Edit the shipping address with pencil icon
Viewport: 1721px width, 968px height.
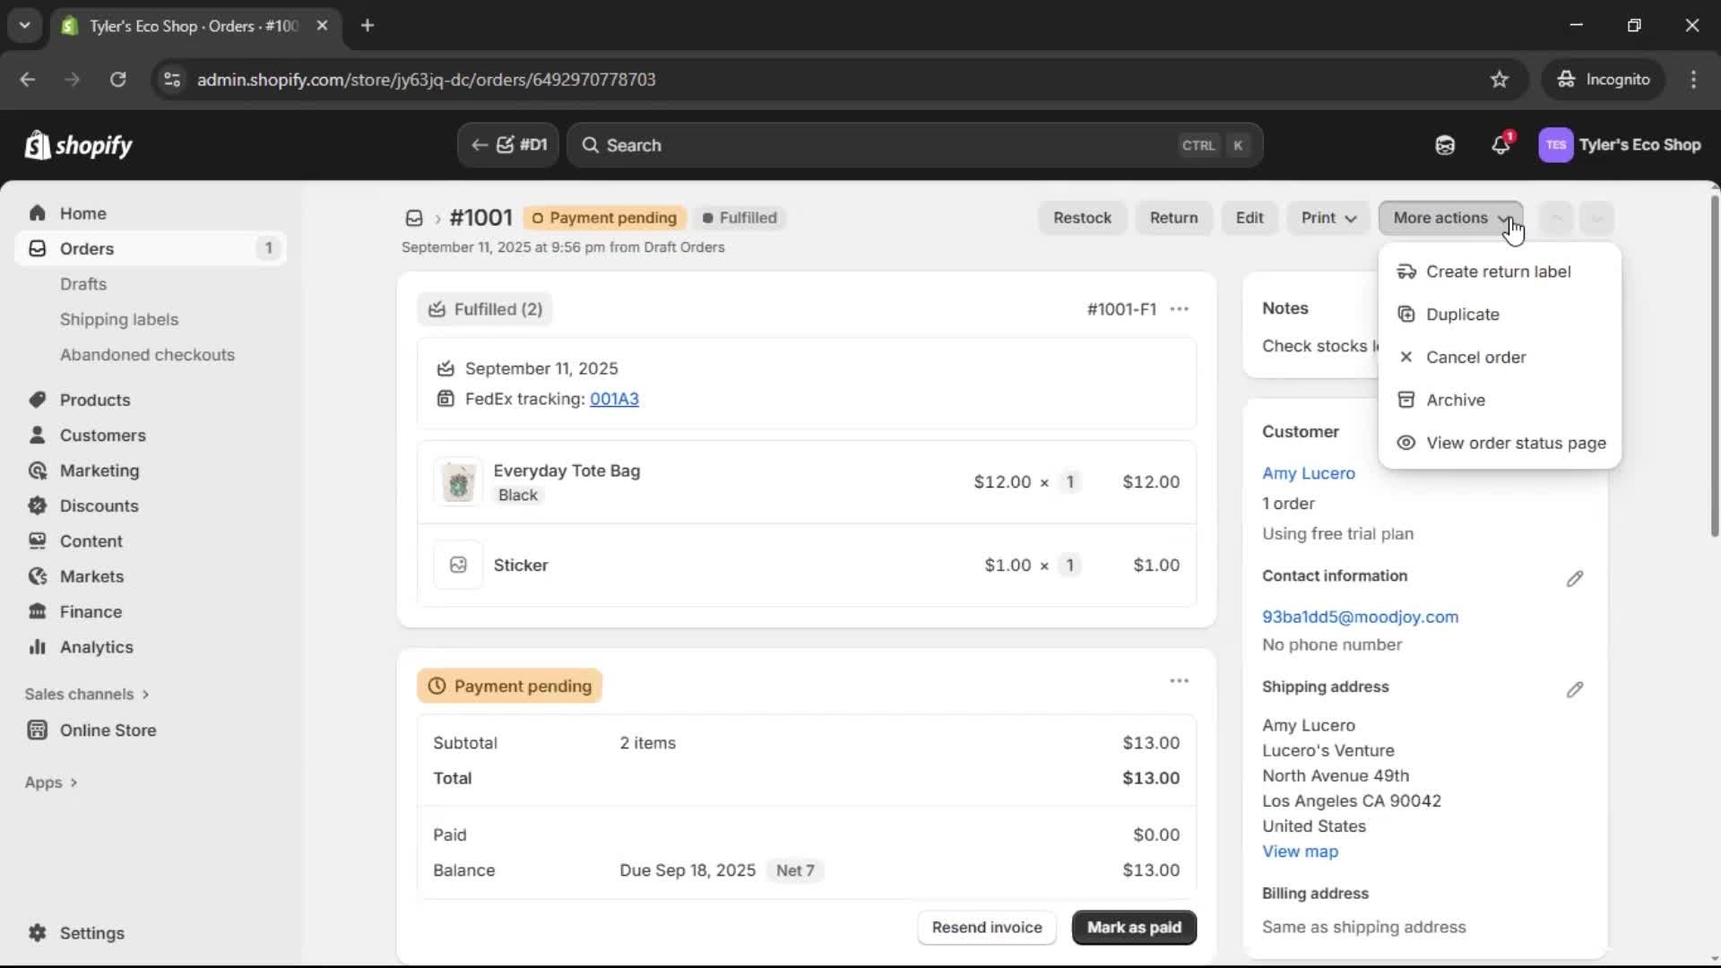pos(1576,689)
